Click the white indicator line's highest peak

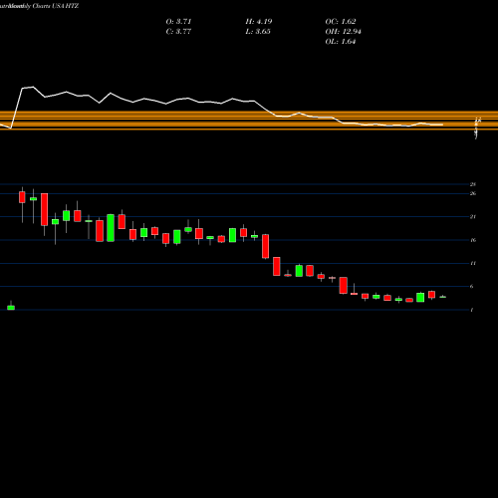click(x=33, y=87)
